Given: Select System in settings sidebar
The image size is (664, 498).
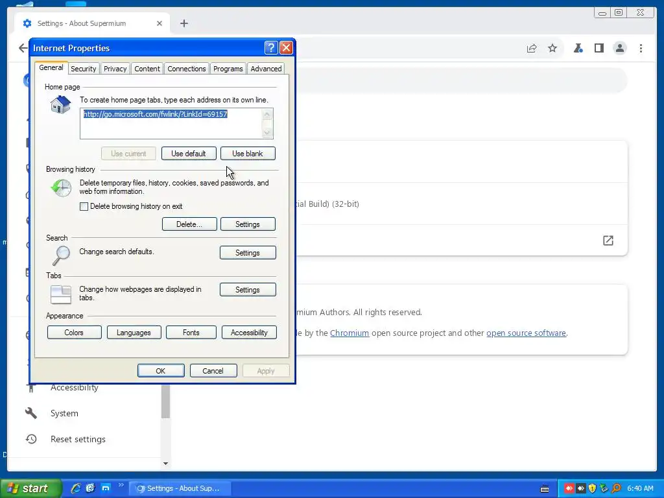Looking at the screenshot, I should [x=64, y=413].
